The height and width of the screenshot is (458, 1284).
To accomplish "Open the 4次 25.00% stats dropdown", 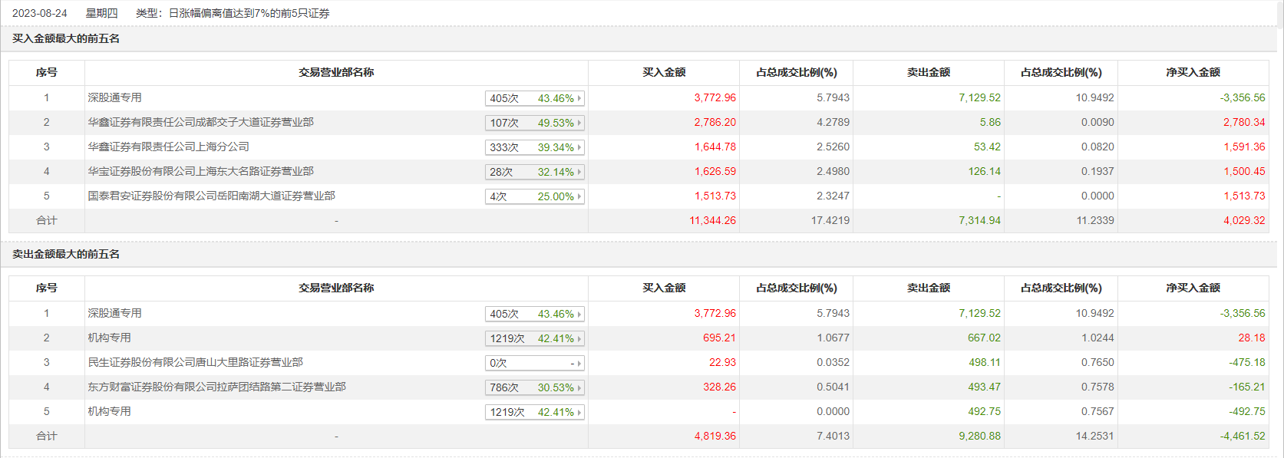I will click(x=535, y=196).
